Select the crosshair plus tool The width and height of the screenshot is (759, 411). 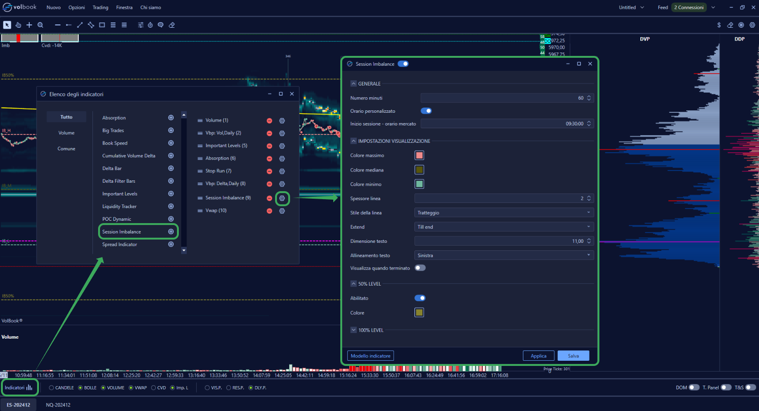pos(29,25)
